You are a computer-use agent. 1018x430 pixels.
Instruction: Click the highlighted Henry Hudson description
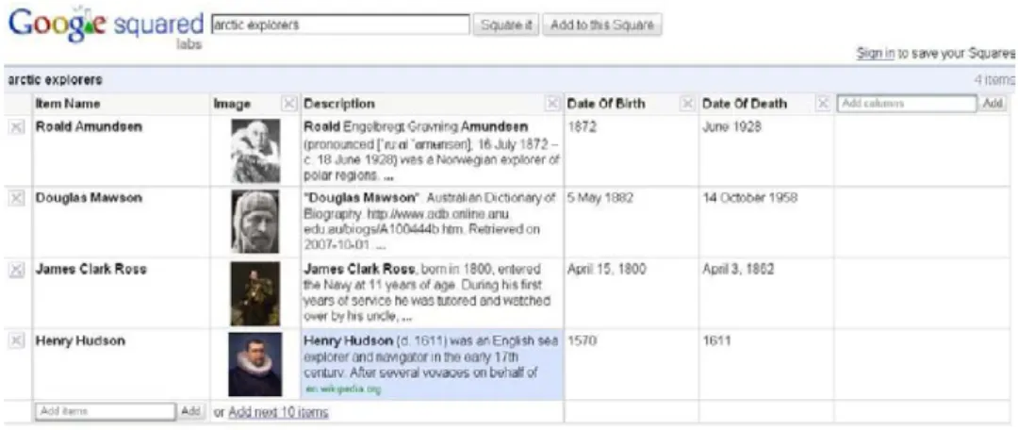433,364
